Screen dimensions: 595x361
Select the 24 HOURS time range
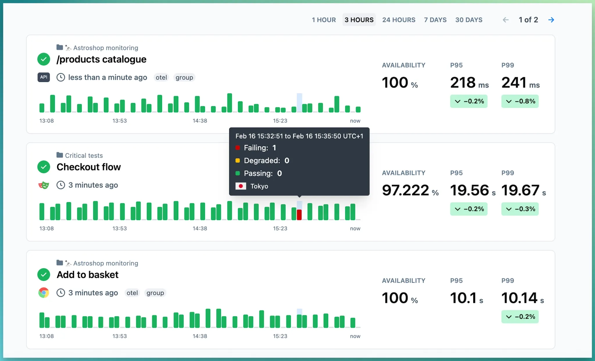pyautogui.click(x=399, y=20)
